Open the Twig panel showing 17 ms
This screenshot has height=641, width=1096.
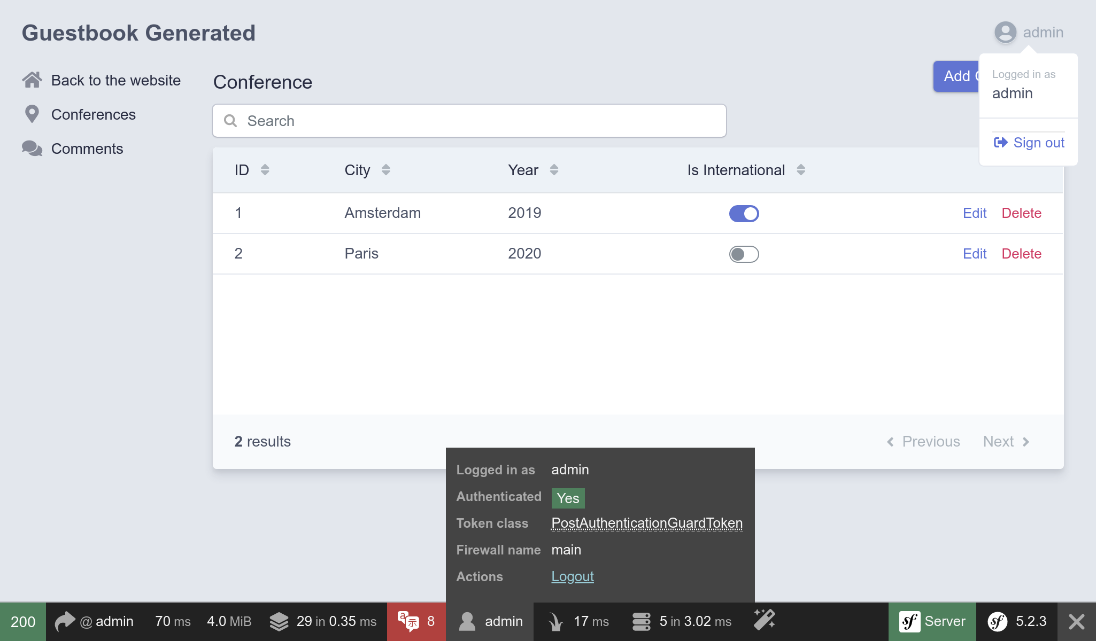[578, 621]
